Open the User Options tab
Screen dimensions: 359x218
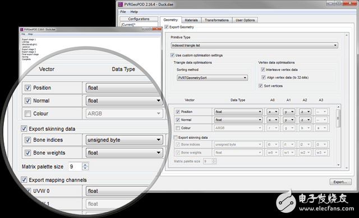click(x=245, y=20)
